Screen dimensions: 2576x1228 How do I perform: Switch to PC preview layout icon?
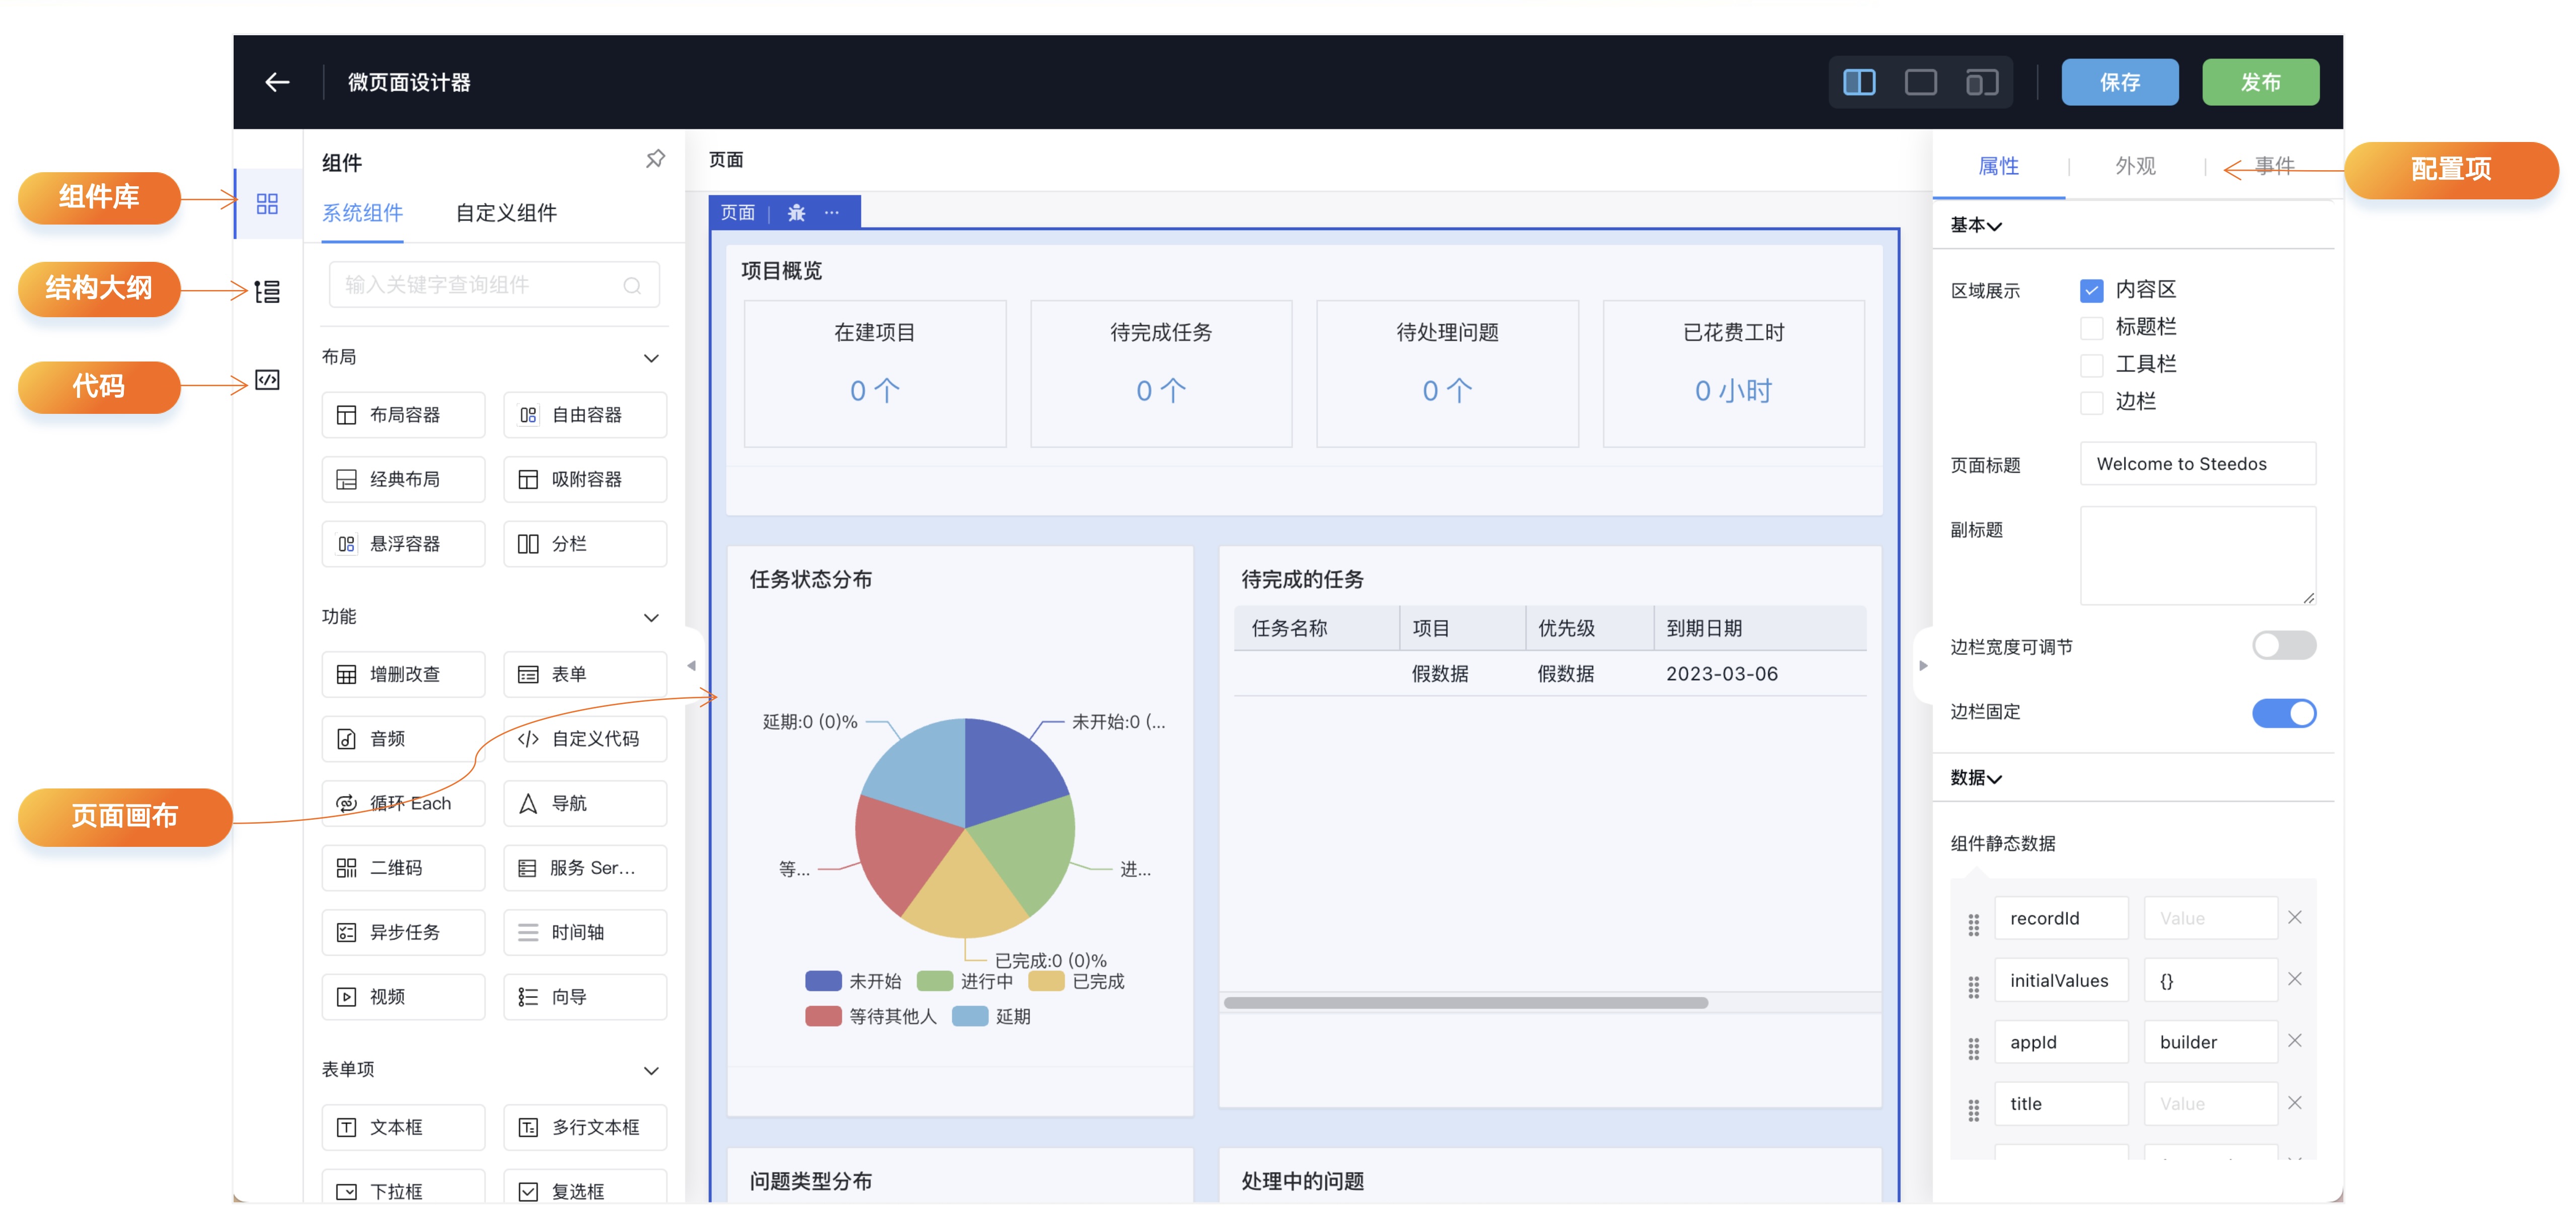(1920, 82)
